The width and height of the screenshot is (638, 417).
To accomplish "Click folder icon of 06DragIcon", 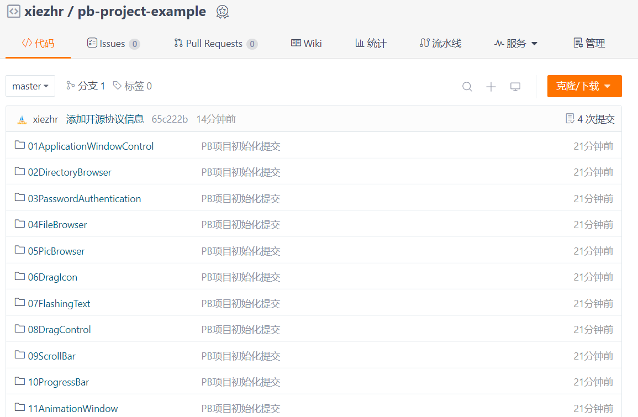I will click(x=19, y=276).
